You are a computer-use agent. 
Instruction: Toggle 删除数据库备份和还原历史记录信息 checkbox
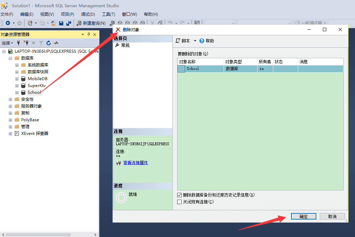pyautogui.click(x=179, y=195)
